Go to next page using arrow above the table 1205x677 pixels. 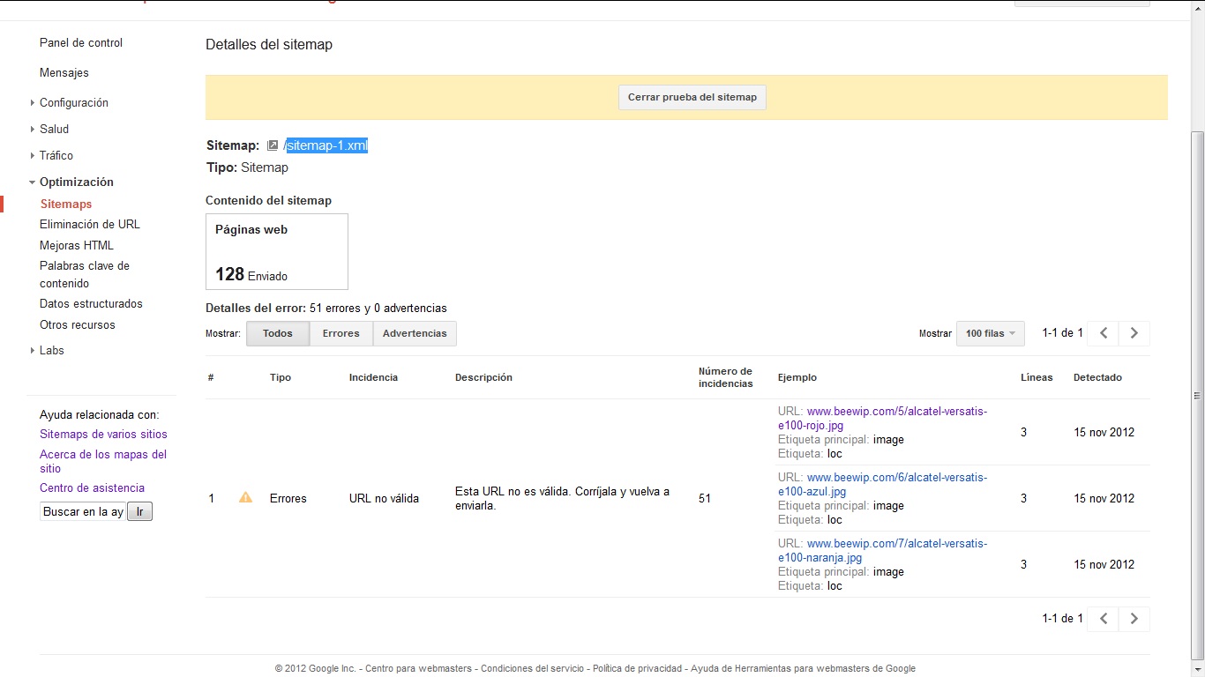pyautogui.click(x=1134, y=333)
